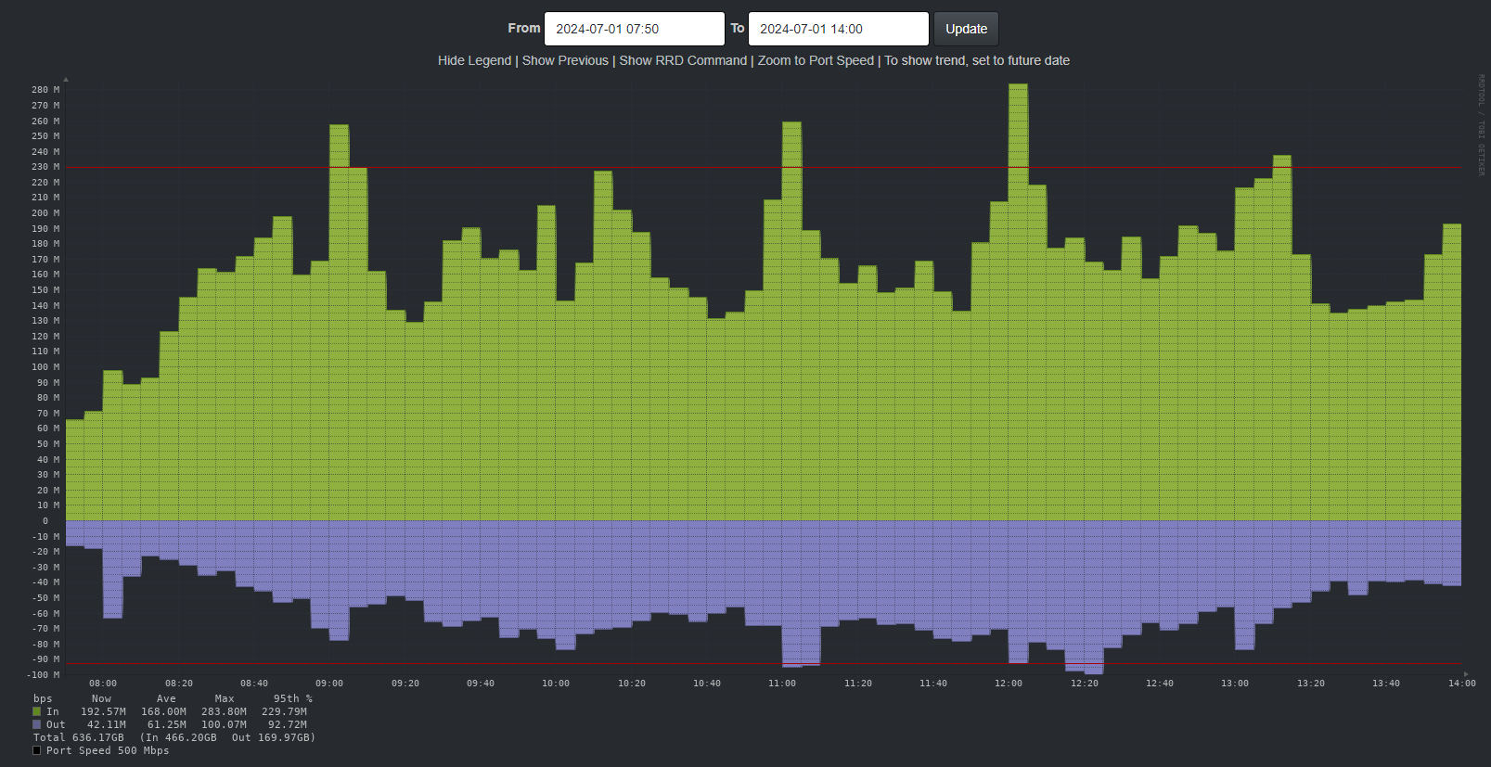Click the From date input field

[x=634, y=29]
